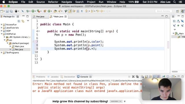Screen dimensions: 185x104
Task: Go Back with the yellow left arrow
Action: pos(102,11)
